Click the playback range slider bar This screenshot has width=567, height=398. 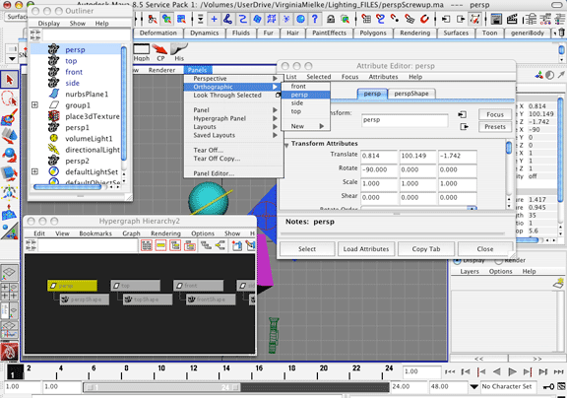tap(162, 387)
